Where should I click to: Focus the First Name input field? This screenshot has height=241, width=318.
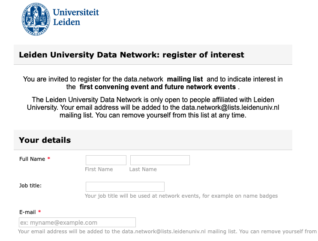[106, 160]
